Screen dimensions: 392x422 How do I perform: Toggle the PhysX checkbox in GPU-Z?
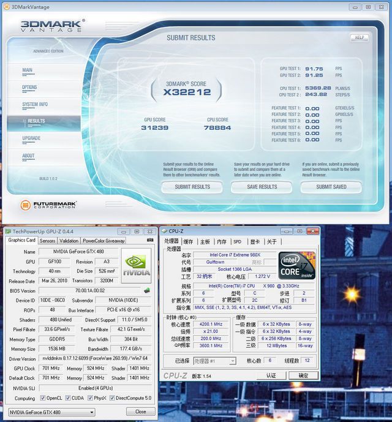click(x=90, y=398)
